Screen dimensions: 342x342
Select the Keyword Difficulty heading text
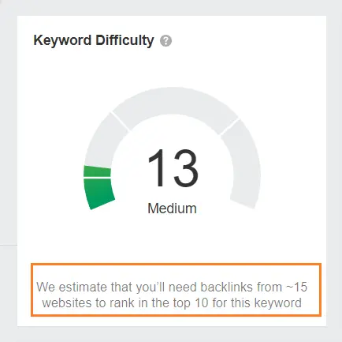click(94, 41)
